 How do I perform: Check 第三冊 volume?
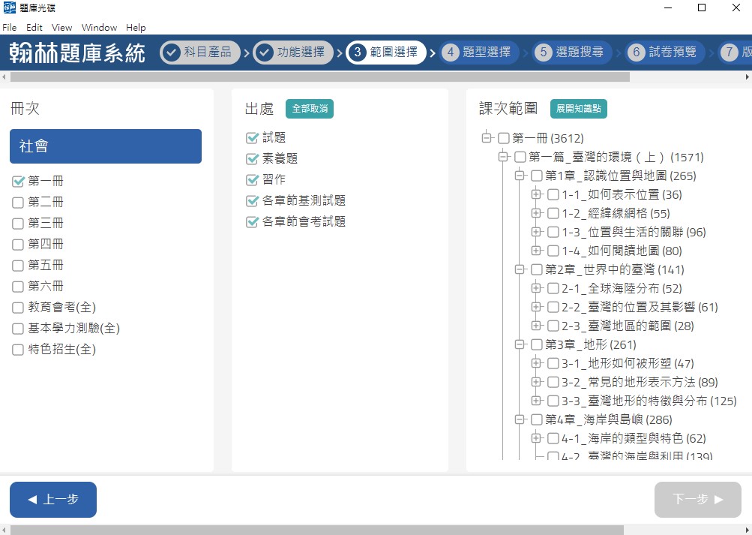(18, 224)
